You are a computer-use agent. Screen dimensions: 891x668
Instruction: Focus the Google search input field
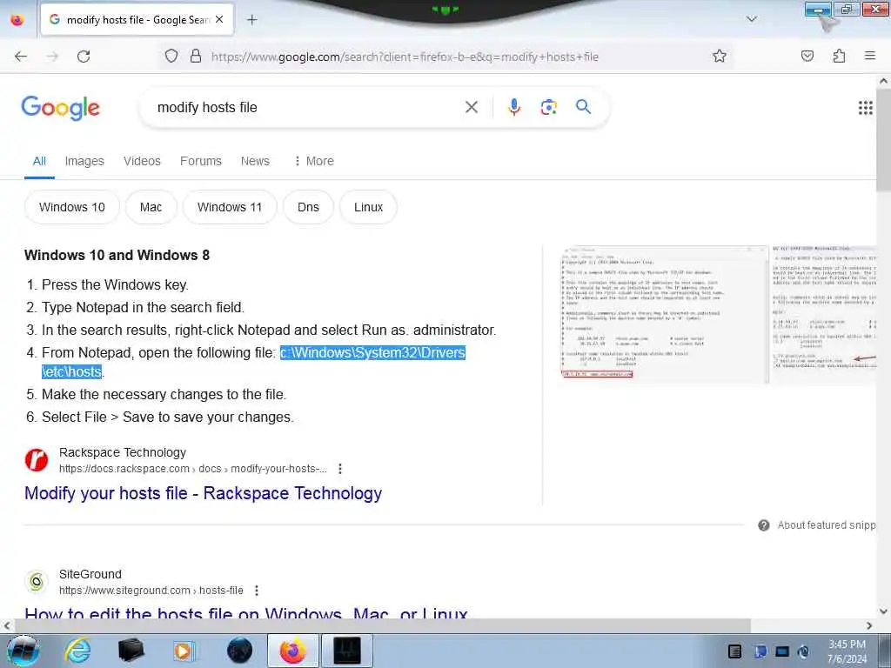pyautogui.click(x=307, y=107)
